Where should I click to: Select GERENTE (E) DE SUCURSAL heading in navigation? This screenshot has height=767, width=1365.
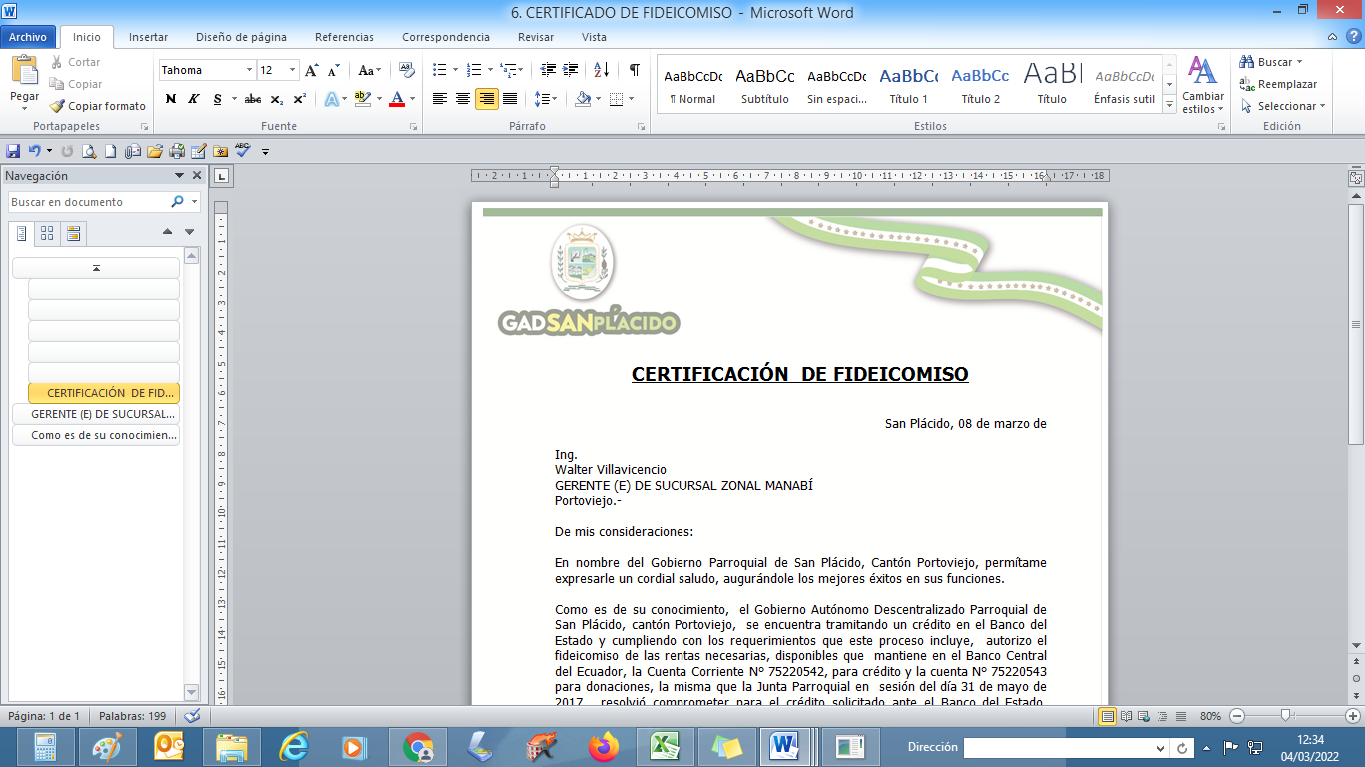click(x=96, y=414)
